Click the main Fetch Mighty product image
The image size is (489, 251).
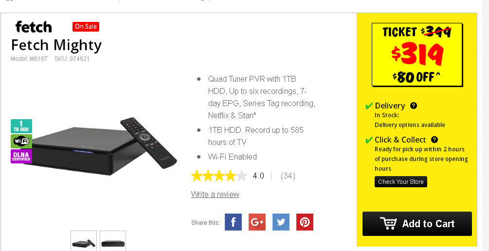pyautogui.click(x=100, y=146)
